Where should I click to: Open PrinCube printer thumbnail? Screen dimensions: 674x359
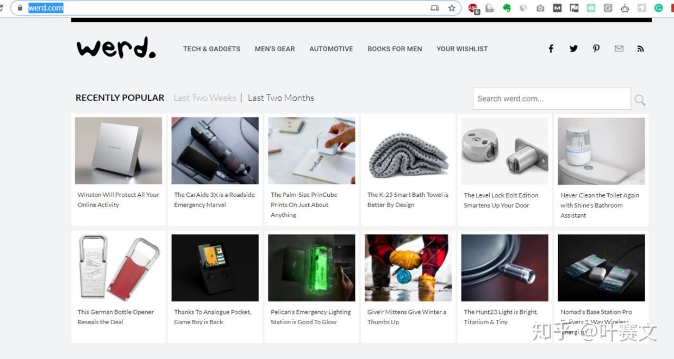point(311,151)
